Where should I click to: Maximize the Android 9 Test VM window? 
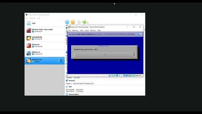tap(134, 27)
